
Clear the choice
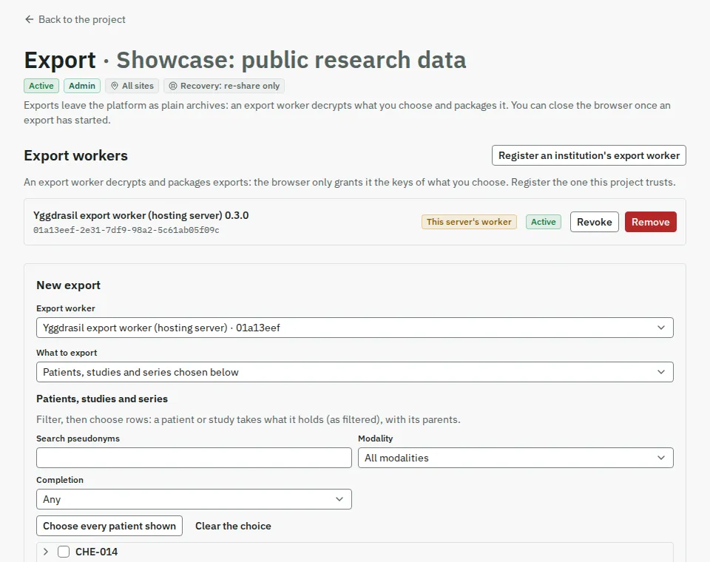click(x=233, y=526)
